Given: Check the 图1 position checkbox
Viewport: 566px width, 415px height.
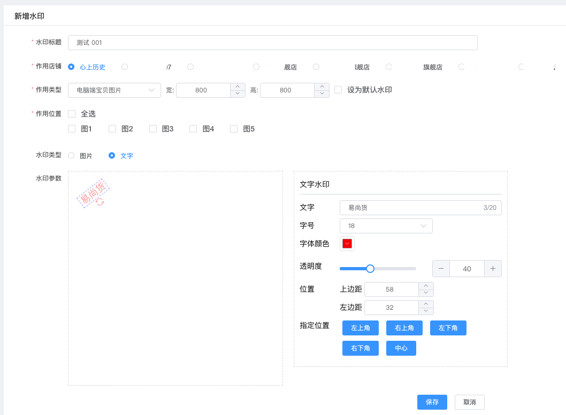Looking at the screenshot, I should coord(72,129).
